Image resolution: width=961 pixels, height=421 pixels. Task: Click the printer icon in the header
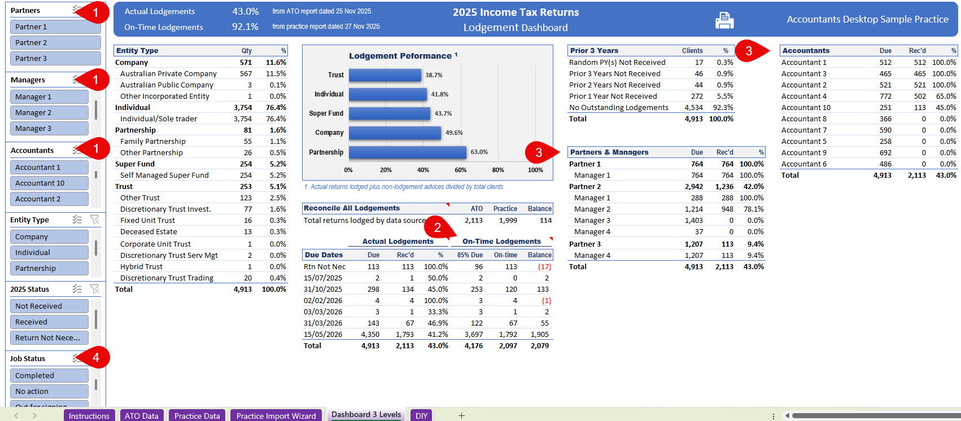click(x=724, y=20)
